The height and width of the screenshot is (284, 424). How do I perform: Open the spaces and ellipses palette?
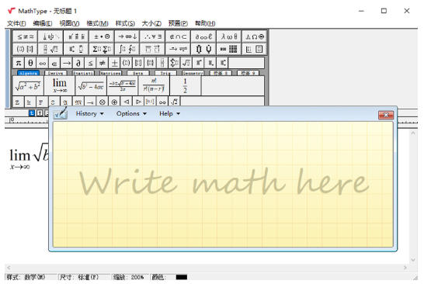click(50, 36)
